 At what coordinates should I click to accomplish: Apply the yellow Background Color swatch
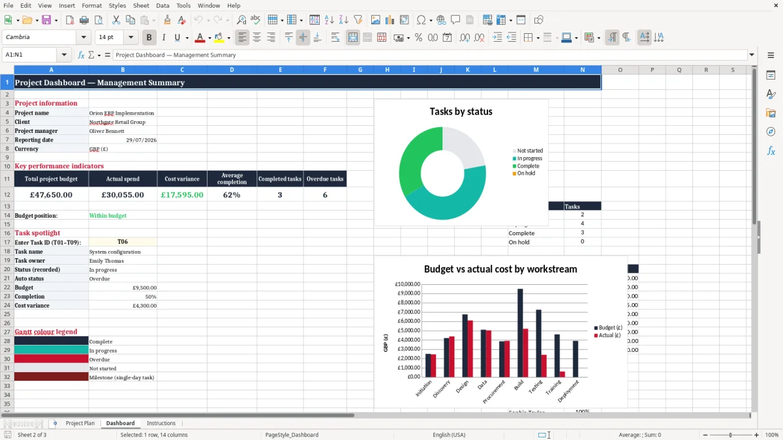[220, 38]
